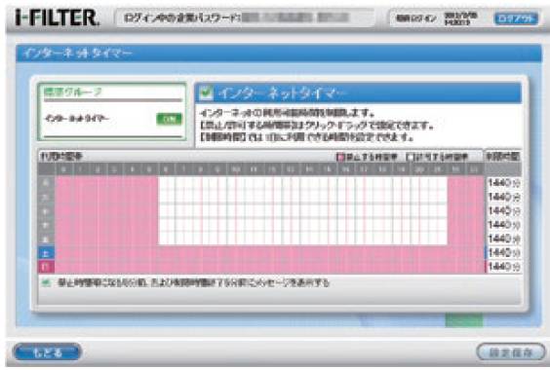Screen dimensions: 550x370
Task: Click the ログアウト logout button
Action: 516,18
